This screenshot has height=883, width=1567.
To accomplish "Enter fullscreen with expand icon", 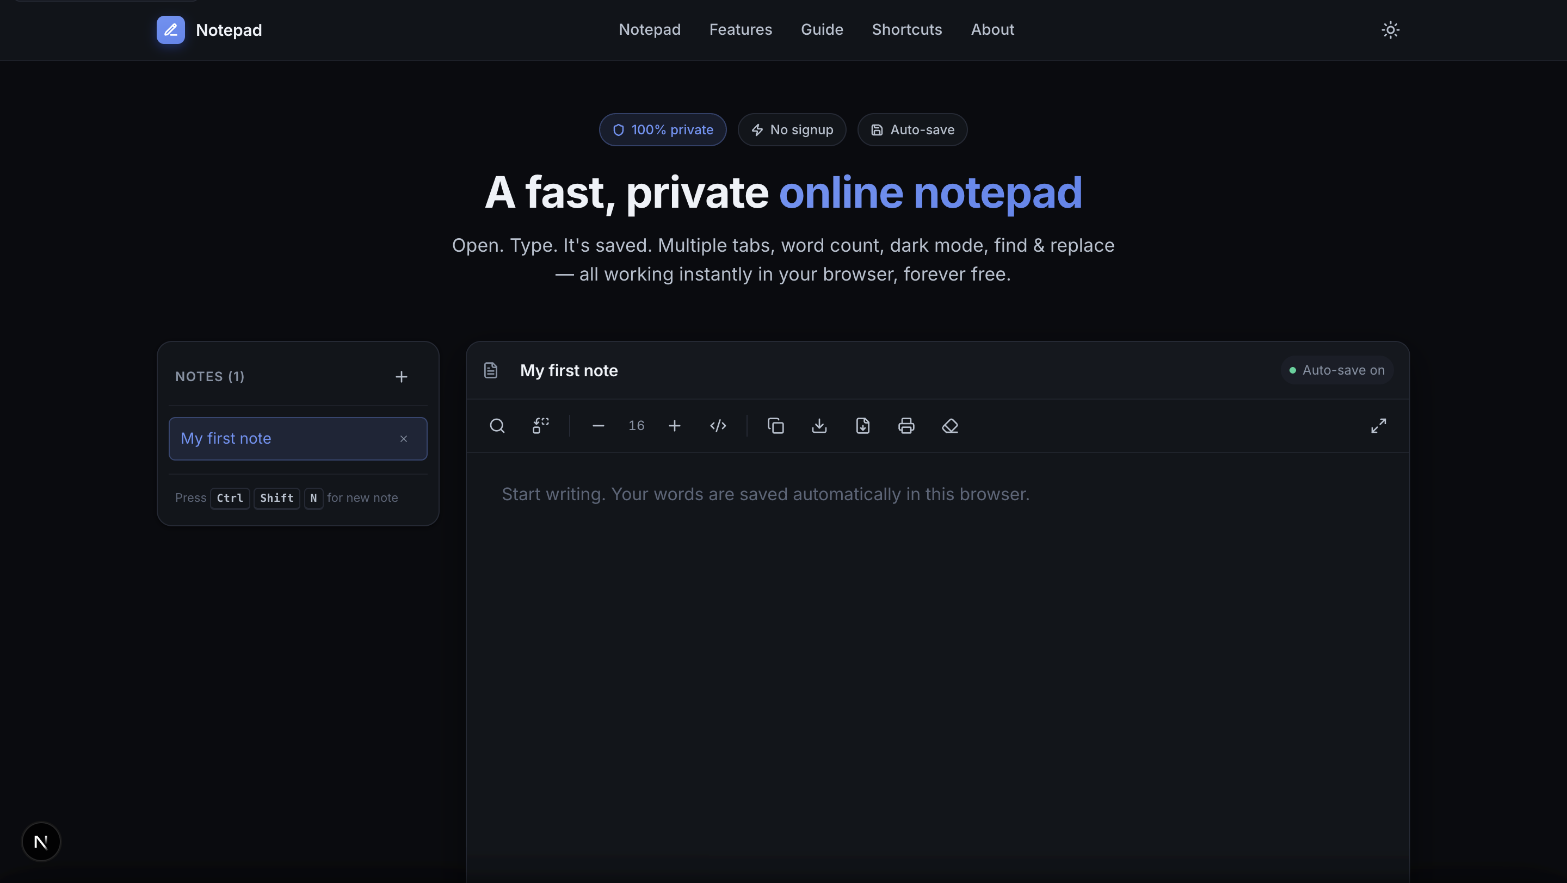I will 1378,426.
